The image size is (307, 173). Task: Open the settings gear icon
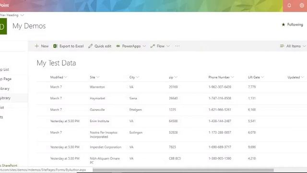pos(302,5)
